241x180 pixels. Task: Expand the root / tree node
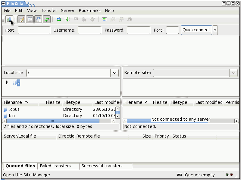pyautogui.click(x=7, y=82)
